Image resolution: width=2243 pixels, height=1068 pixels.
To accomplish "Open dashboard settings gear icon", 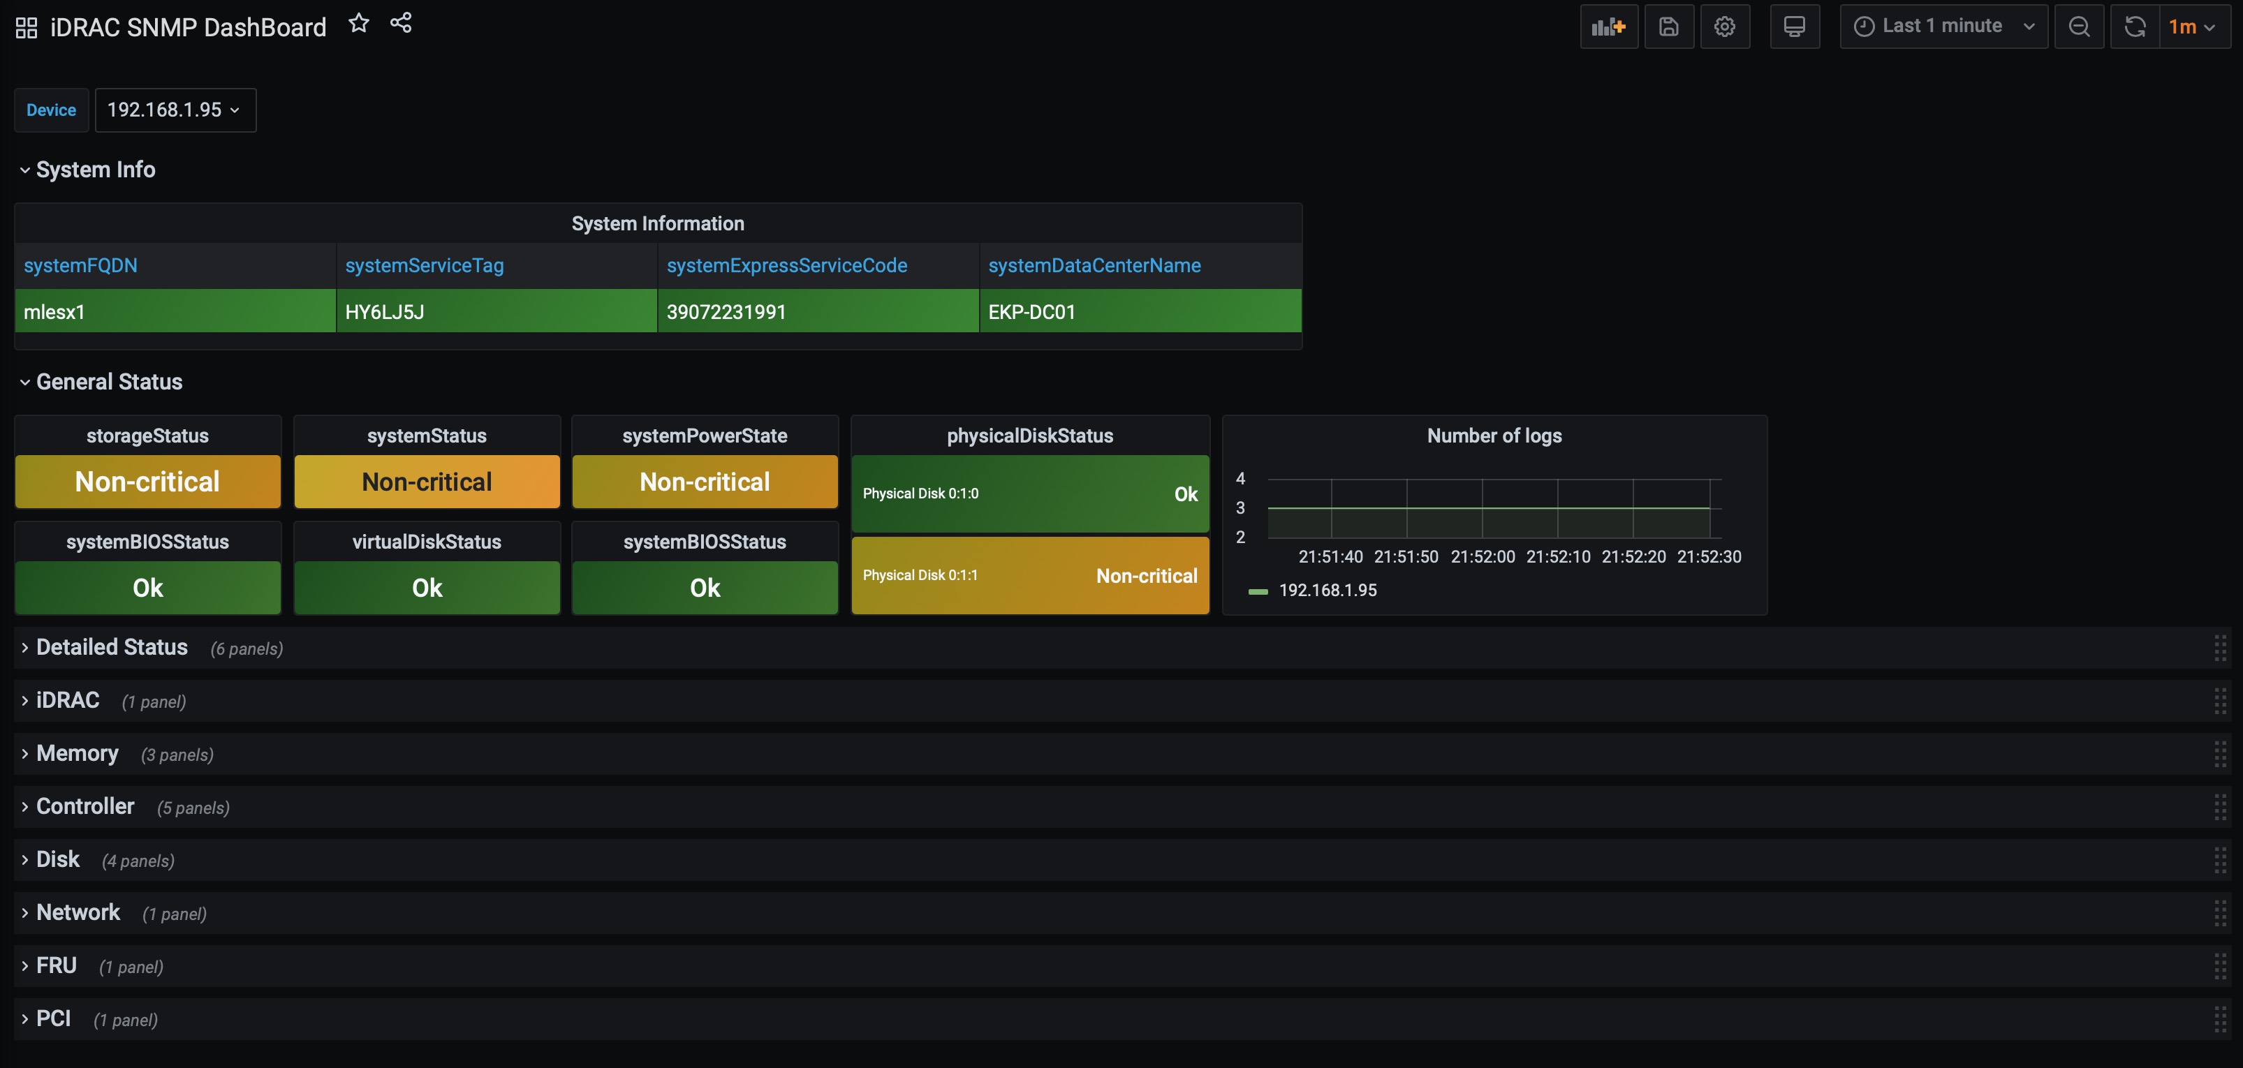I will (1724, 26).
